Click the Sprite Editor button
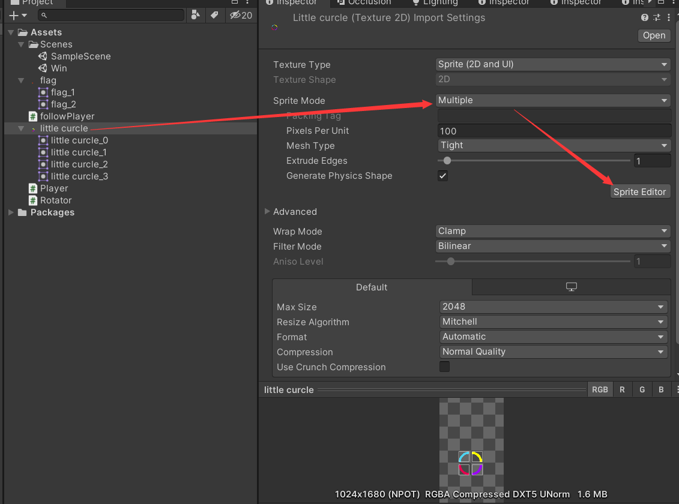Image resolution: width=679 pixels, height=504 pixels. (x=639, y=191)
